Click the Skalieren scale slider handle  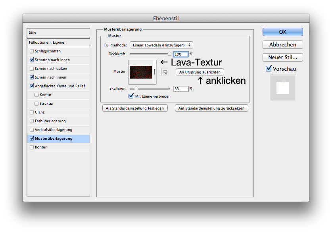click(x=136, y=88)
